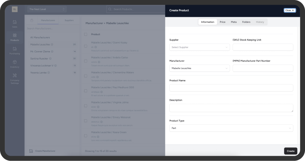Click the Create Manufacturer icon
Viewport: 305px width, 161px height.
point(31,151)
